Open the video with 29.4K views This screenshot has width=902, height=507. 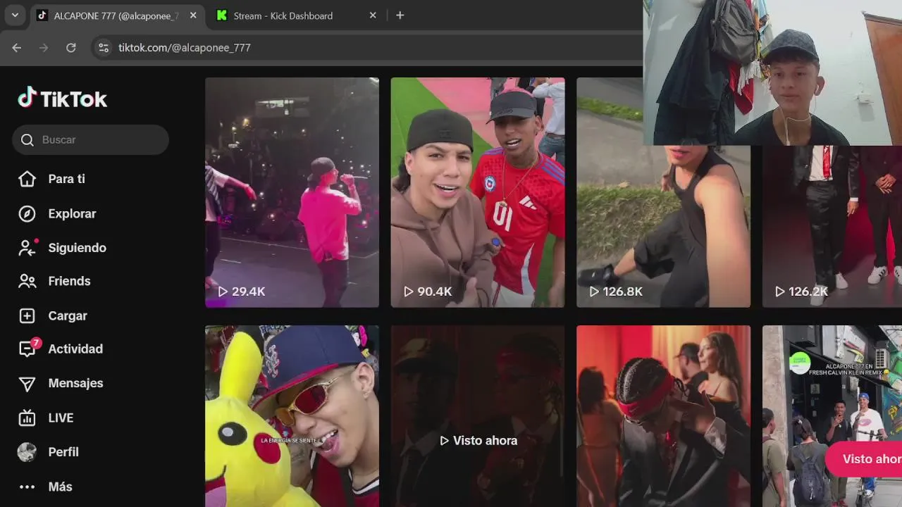(292, 192)
